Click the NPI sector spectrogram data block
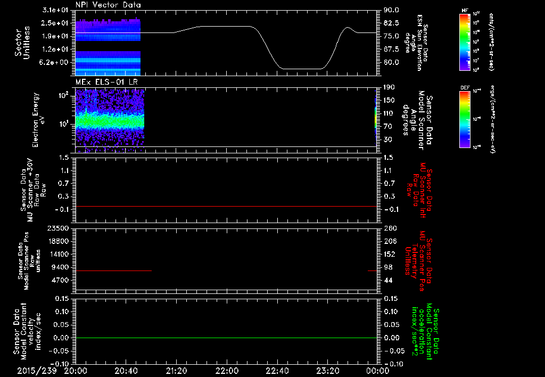Viewport: 545px width, 377px height. pos(108,46)
